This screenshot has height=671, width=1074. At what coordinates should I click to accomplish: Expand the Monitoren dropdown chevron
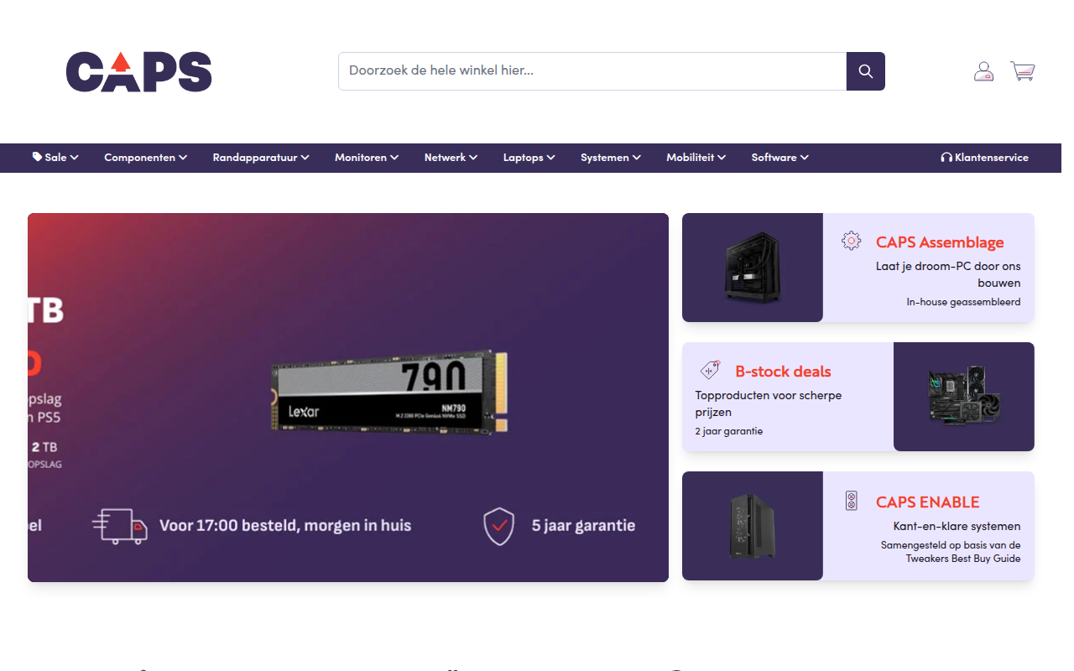[394, 158]
